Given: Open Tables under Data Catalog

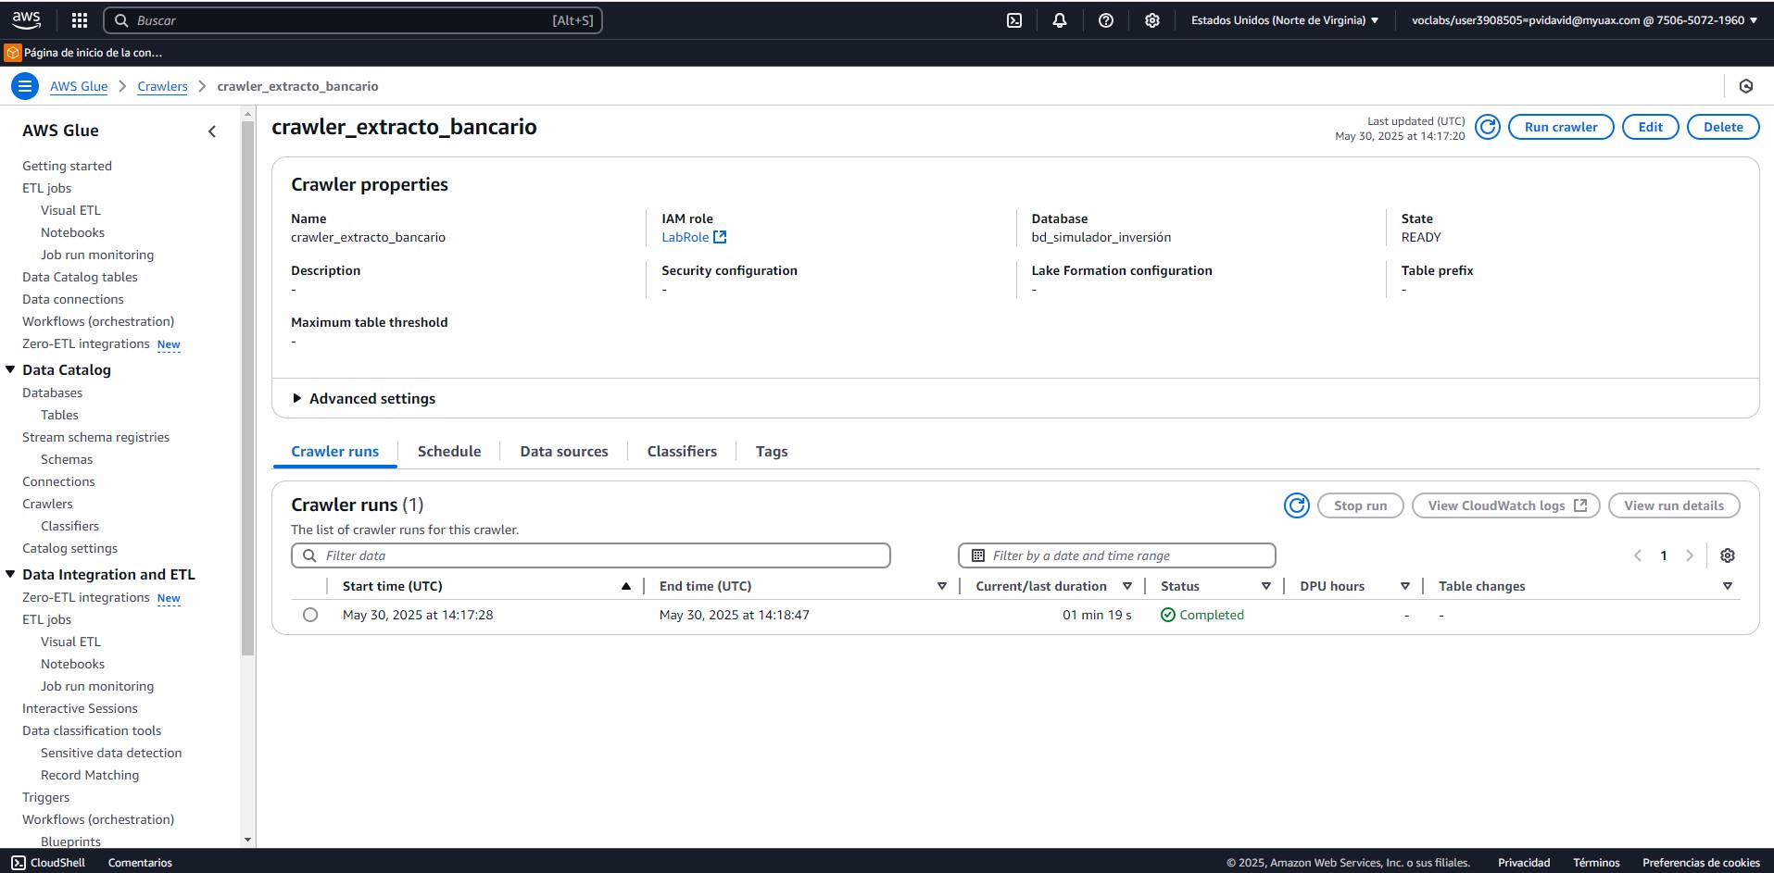Looking at the screenshot, I should (59, 415).
